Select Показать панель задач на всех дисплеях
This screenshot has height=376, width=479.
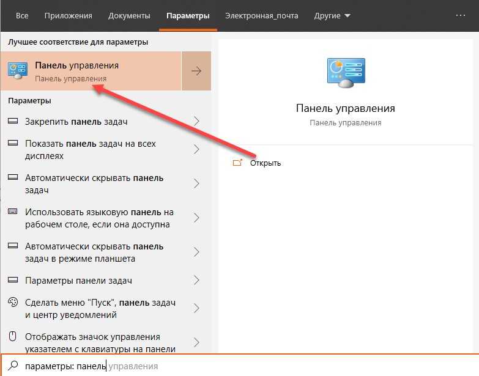click(106, 150)
